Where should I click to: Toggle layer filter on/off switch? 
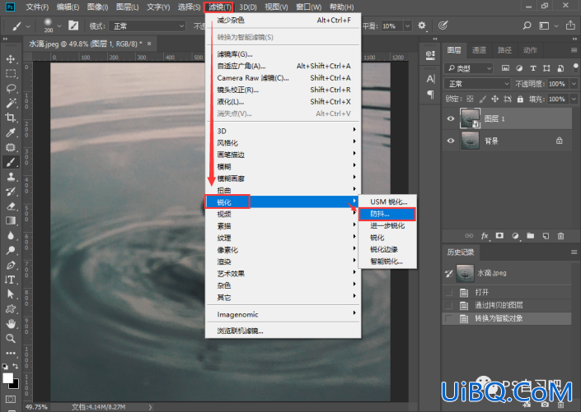pos(575,67)
